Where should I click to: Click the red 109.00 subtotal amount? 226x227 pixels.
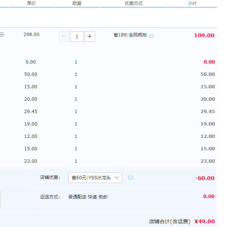point(204,35)
